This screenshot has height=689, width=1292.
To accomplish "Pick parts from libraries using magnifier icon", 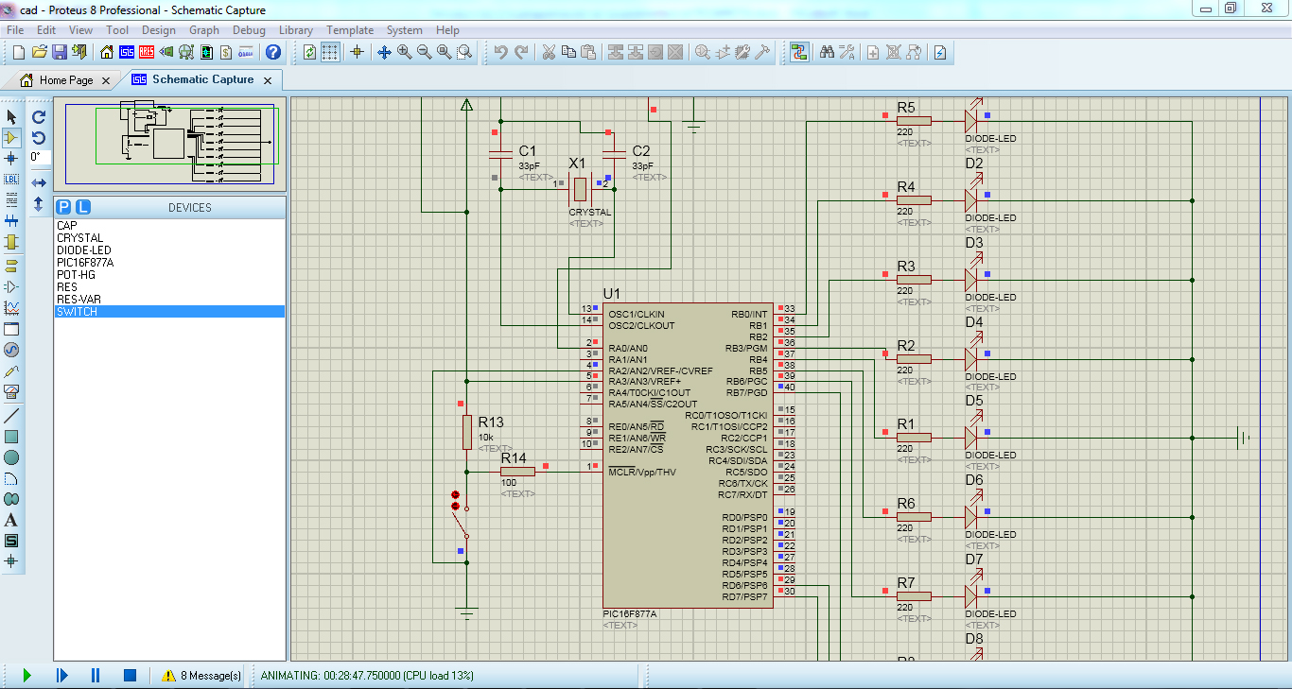I will pyautogui.click(x=702, y=52).
